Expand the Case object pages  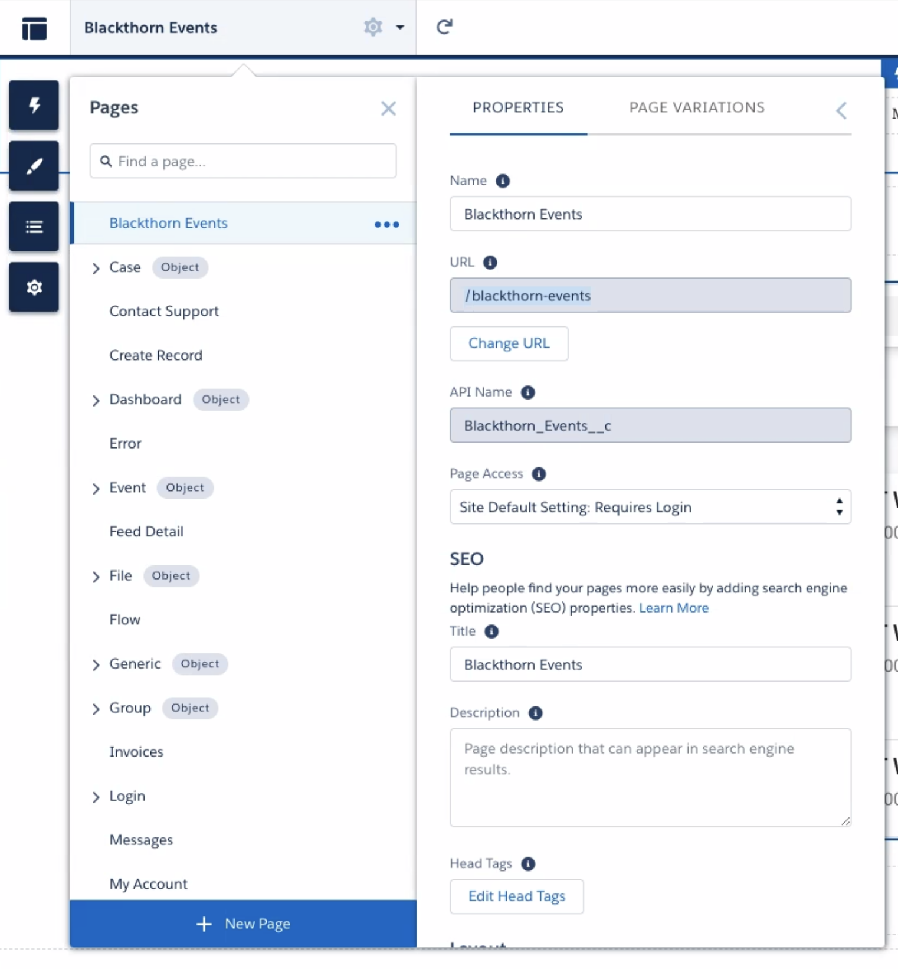96,269
